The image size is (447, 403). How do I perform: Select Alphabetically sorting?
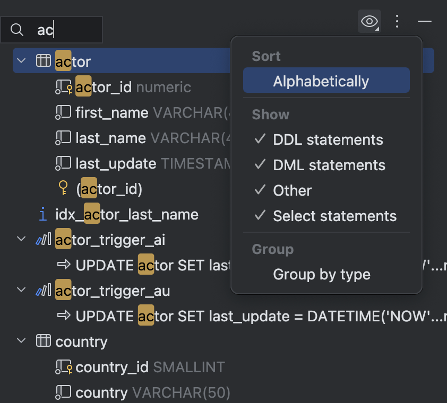(x=320, y=81)
